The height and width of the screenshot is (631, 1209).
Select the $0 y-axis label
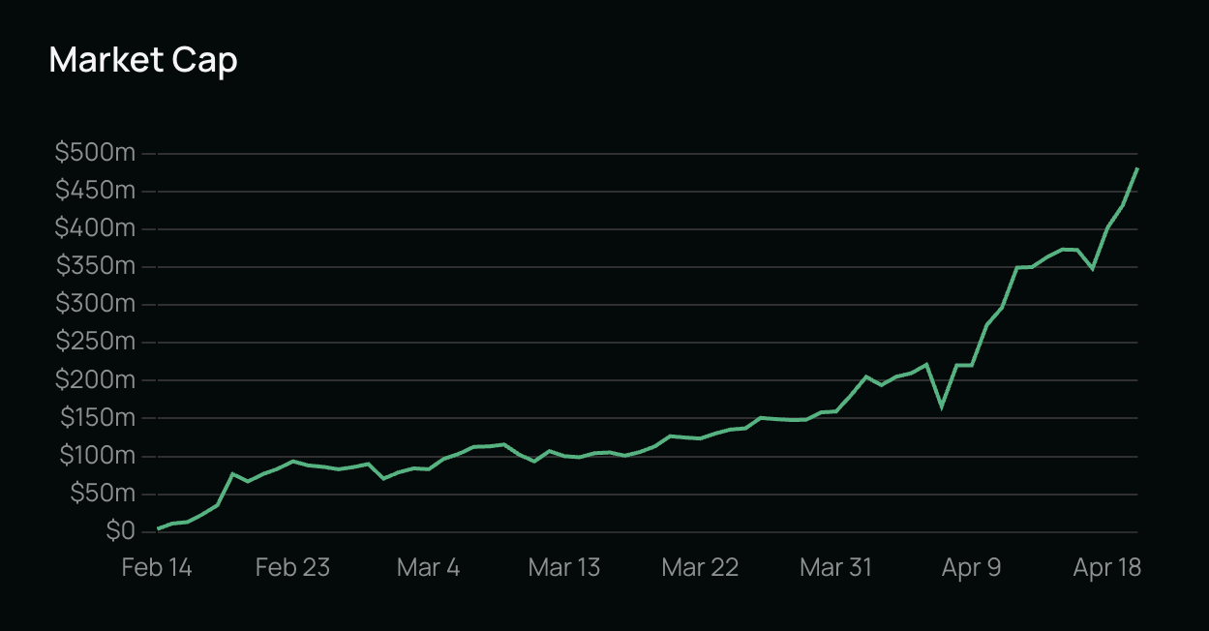pyautogui.click(x=119, y=531)
